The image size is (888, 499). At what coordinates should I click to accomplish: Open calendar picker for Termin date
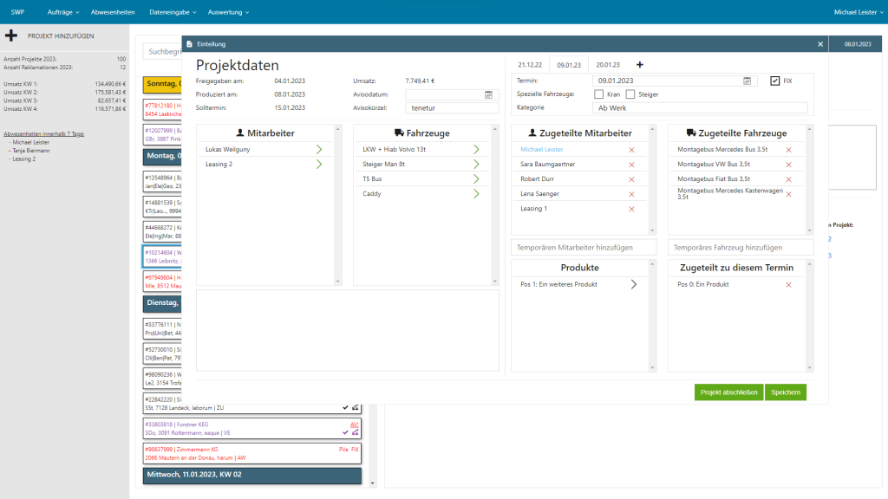tap(747, 81)
